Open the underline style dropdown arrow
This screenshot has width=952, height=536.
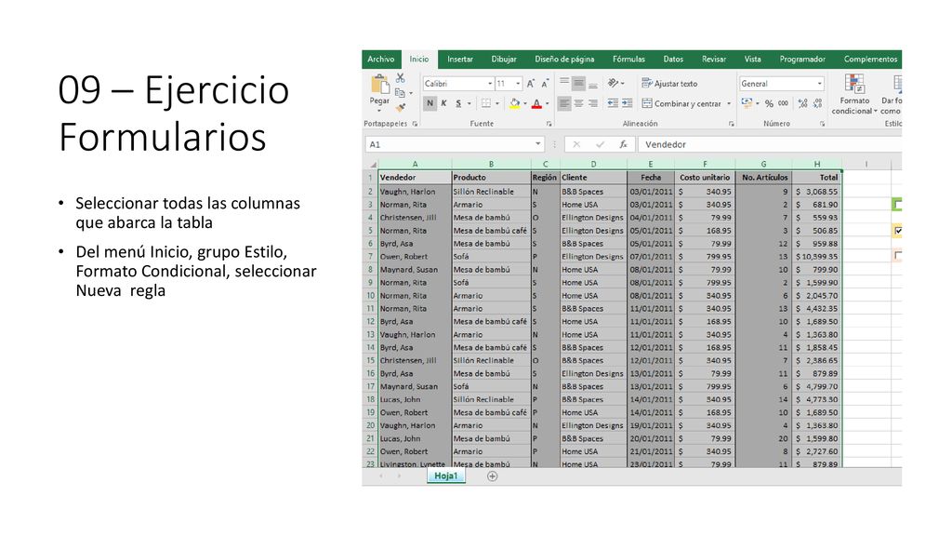[x=469, y=104]
